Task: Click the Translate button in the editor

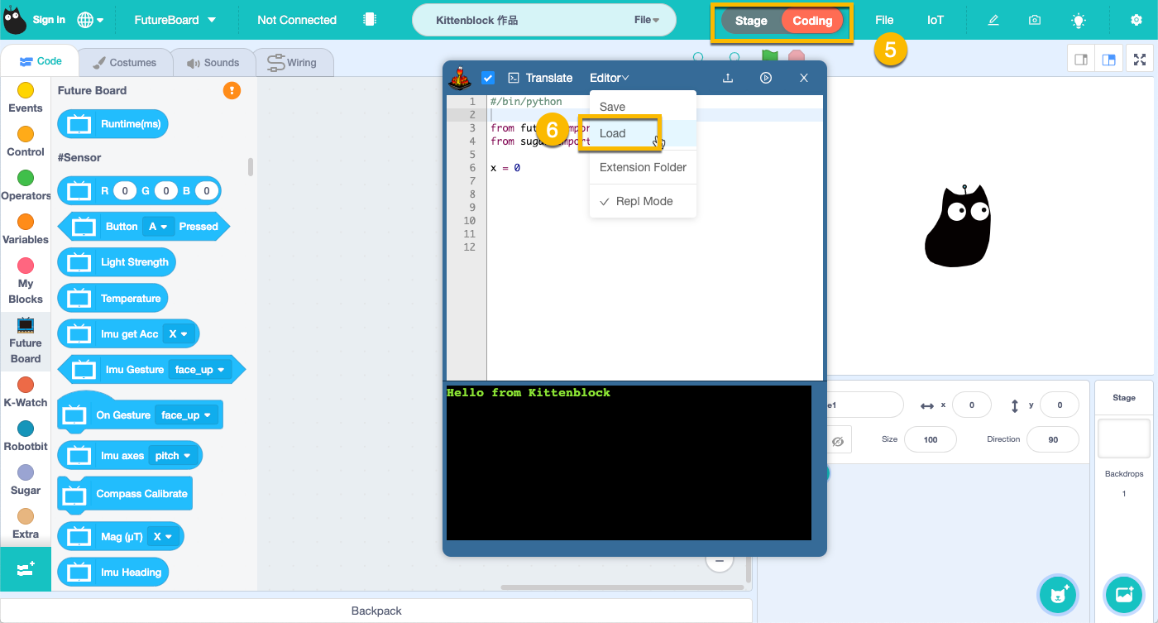Action: tap(540, 78)
